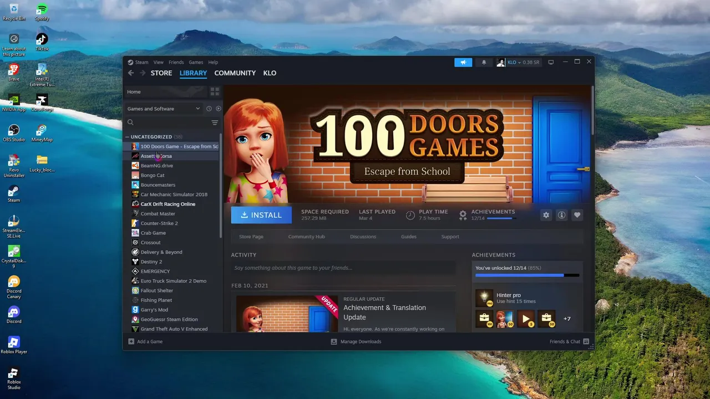The height and width of the screenshot is (399, 710).
Task: Open Roblox Studio desktop shortcut
Action: tap(14, 378)
